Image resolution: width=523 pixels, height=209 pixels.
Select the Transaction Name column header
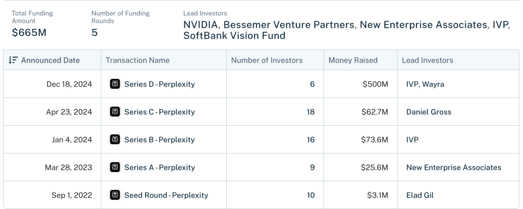(x=138, y=60)
